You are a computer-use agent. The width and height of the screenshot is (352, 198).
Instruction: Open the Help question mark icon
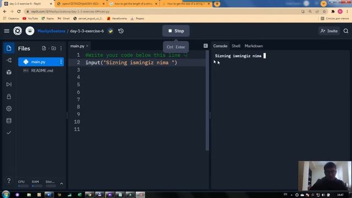(9, 181)
